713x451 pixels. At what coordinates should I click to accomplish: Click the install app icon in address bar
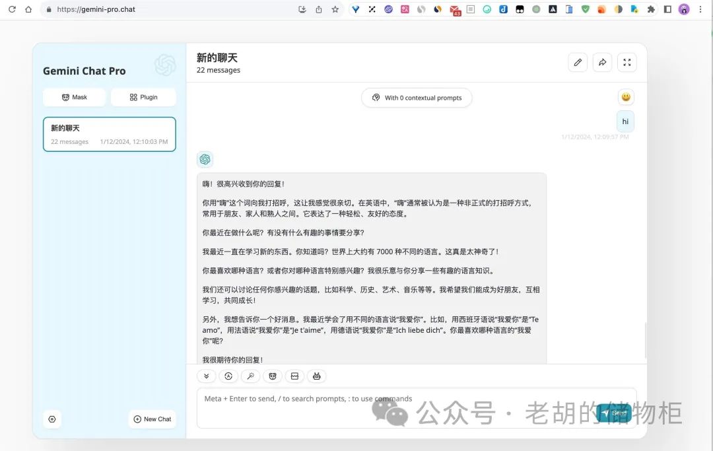point(302,9)
